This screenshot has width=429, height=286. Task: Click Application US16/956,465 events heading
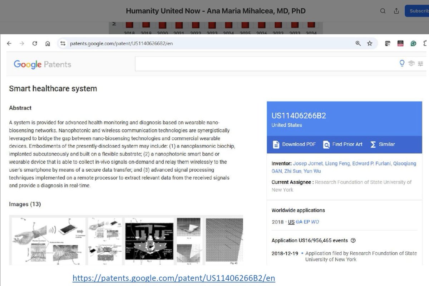pos(310,241)
